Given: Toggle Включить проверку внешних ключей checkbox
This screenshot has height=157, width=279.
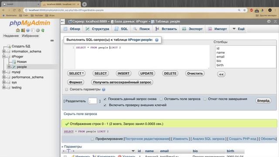Looking at the screenshot, I should (105, 105).
